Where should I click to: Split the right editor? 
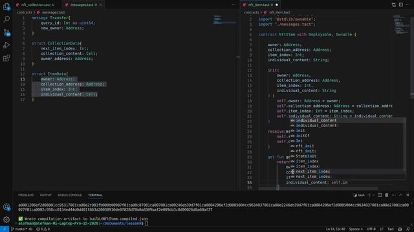point(401,5)
